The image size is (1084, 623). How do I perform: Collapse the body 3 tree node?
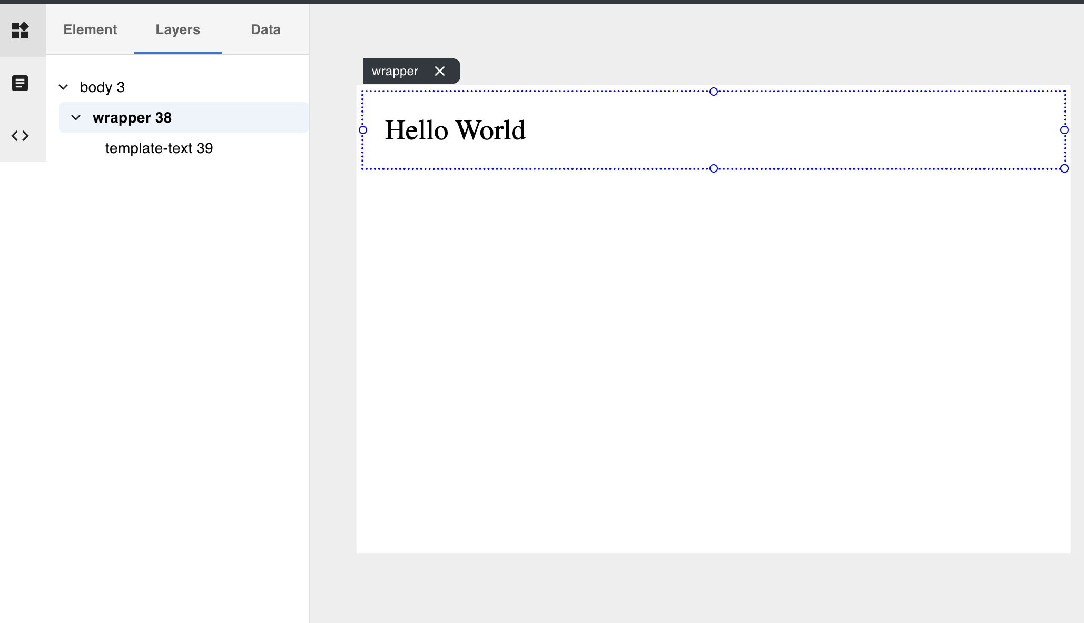[x=63, y=87]
